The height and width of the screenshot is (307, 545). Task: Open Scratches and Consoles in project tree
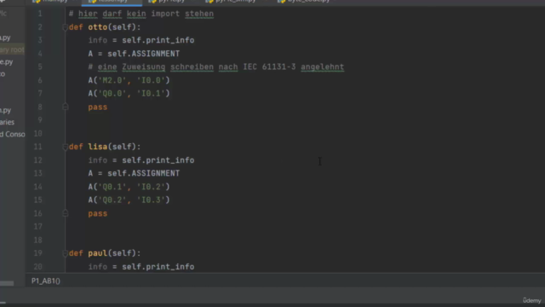[13, 135]
